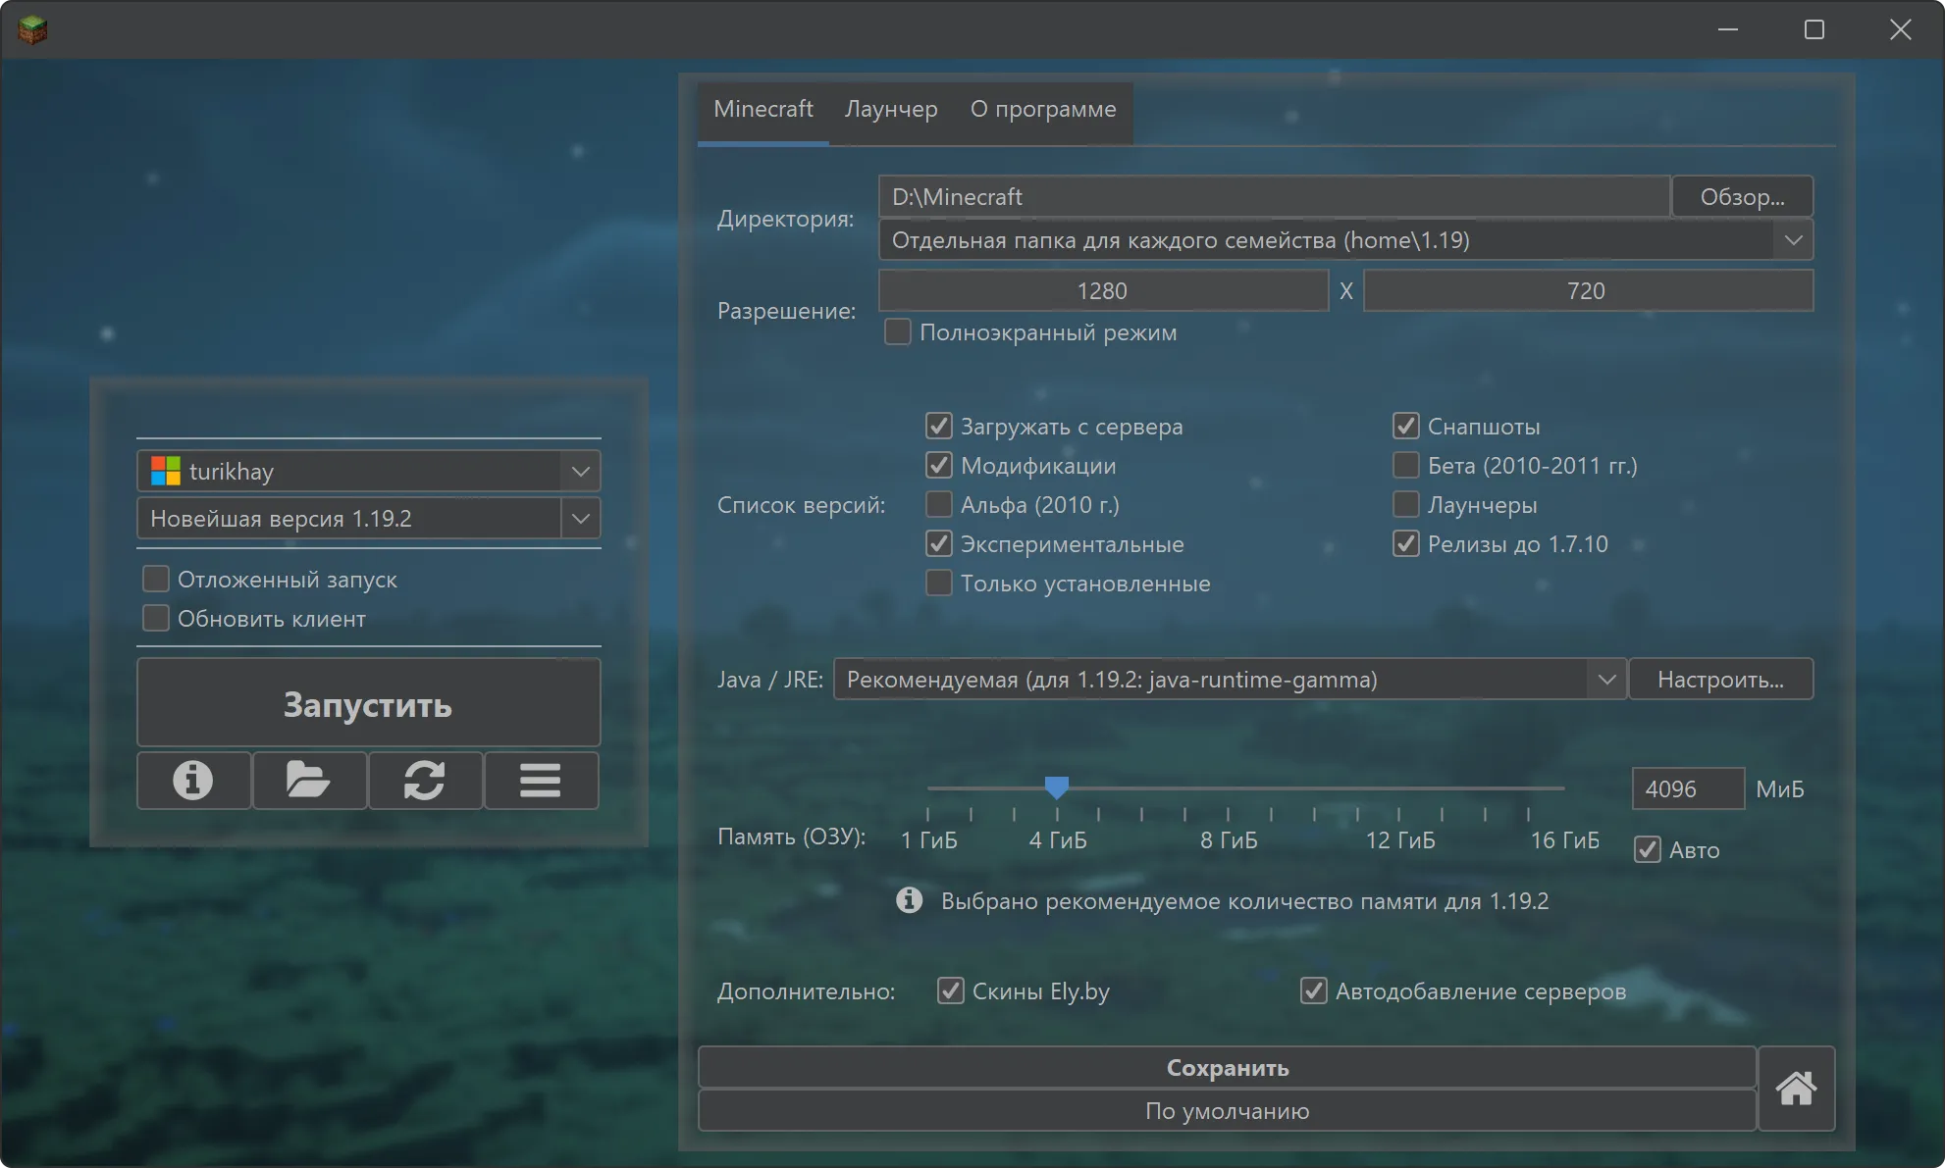Click the home icon next to Сохранить
Image resolution: width=1945 pixels, height=1168 pixels.
pyautogui.click(x=1796, y=1089)
